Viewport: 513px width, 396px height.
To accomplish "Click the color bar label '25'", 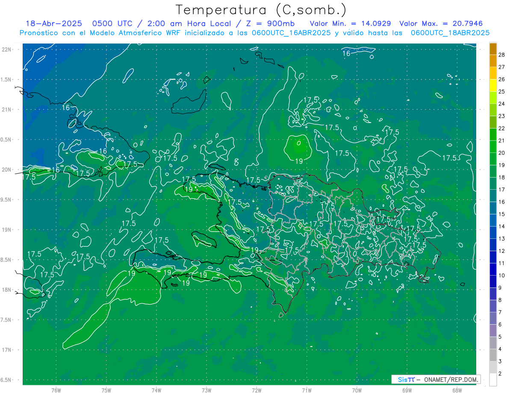I will tap(502, 91).
